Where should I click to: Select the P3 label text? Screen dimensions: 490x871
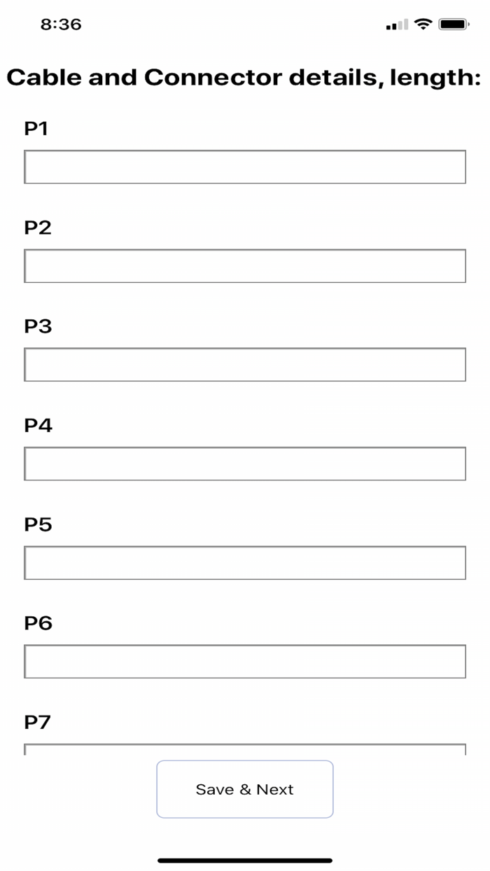click(x=38, y=326)
